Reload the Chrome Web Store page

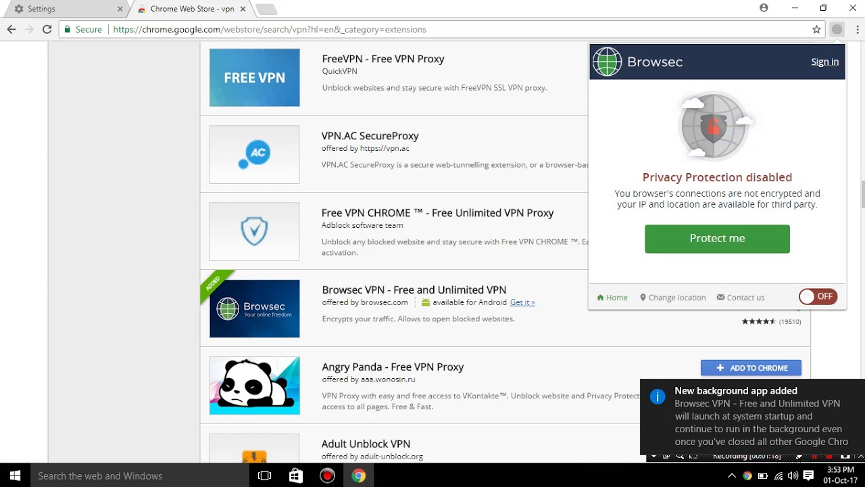click(x=47, y=30)
